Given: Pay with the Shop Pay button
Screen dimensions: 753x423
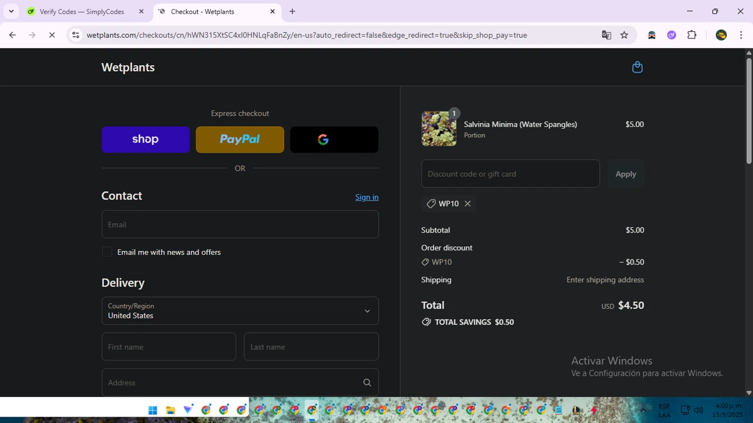Looking at the screenshot, I should (x=146, y=139).
